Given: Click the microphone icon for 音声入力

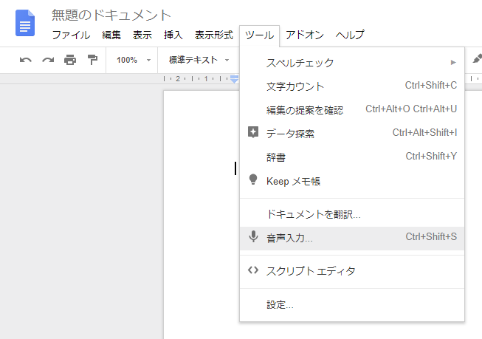Looking at the screenshot, I should click(x=253, y=236).
